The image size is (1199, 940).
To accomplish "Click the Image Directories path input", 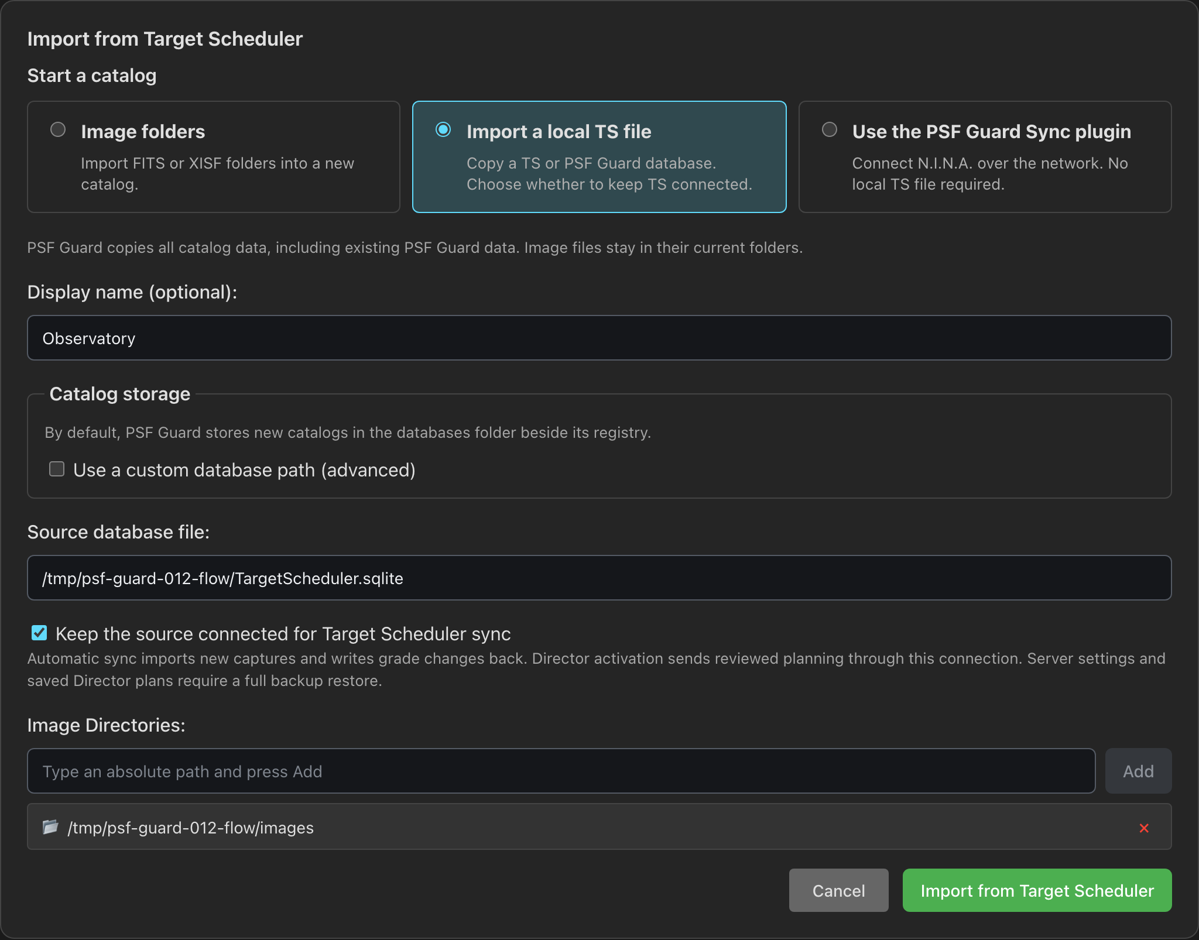I will coord(561,771).
